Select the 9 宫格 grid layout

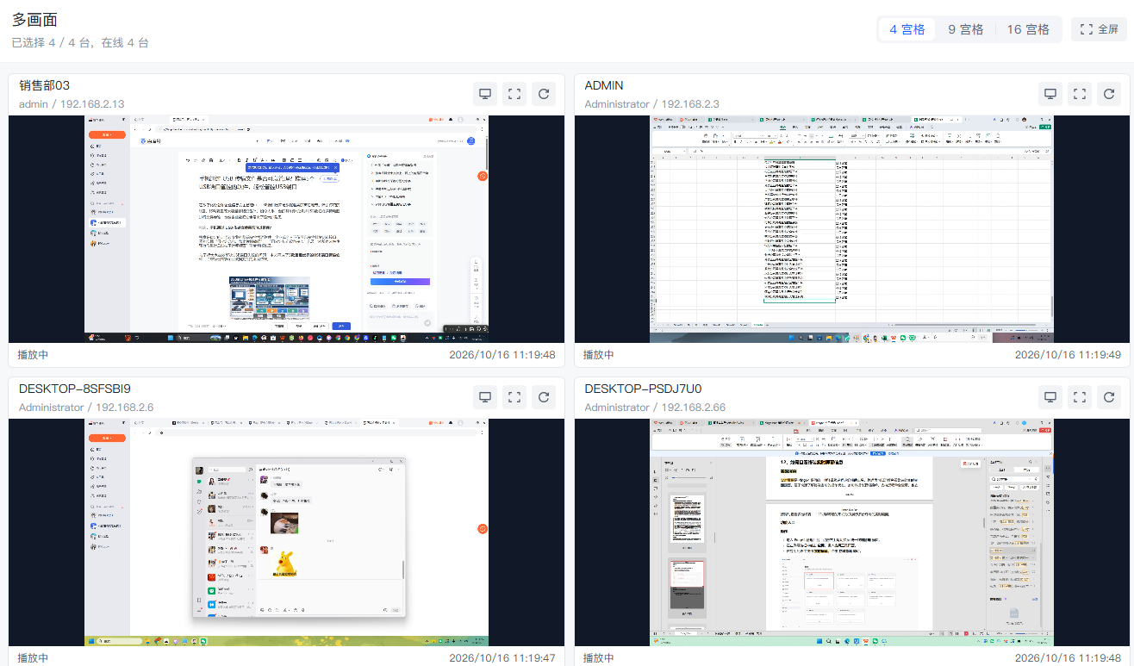click(x=966, y=29)
